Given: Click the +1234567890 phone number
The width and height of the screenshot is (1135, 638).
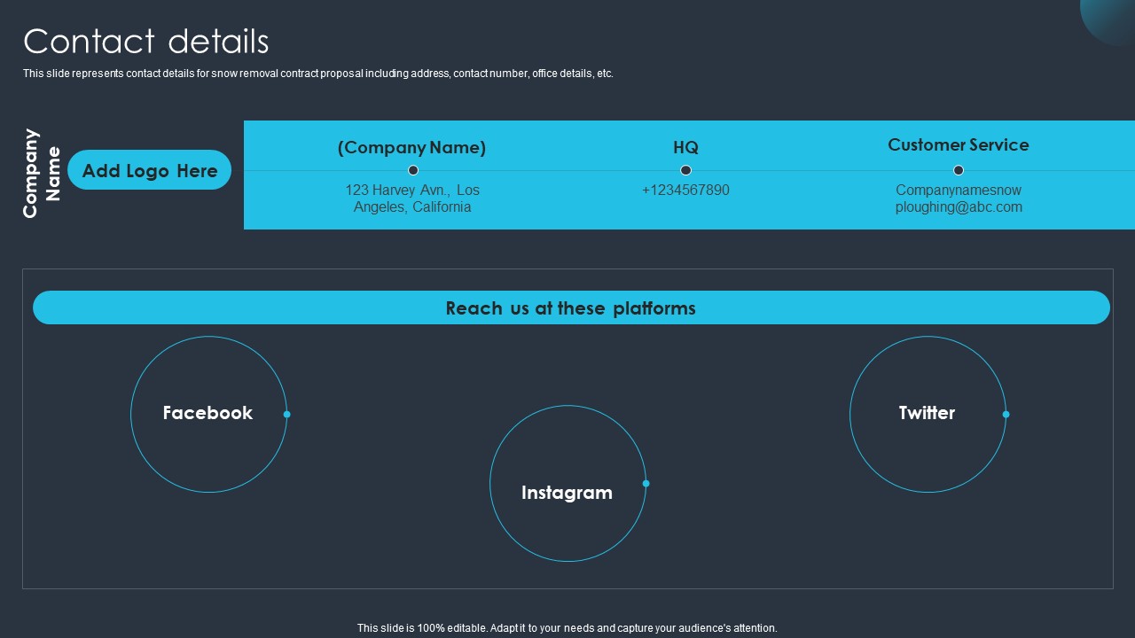Looking at the screenshot, I should tap(685, 190).
